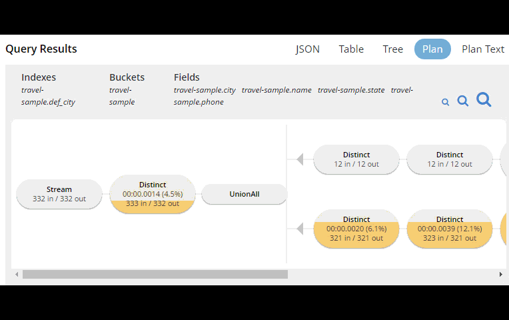Click the smallest magnifier zoom icon
The height and width of the screenshot is (320, 509).
(446, 103)
